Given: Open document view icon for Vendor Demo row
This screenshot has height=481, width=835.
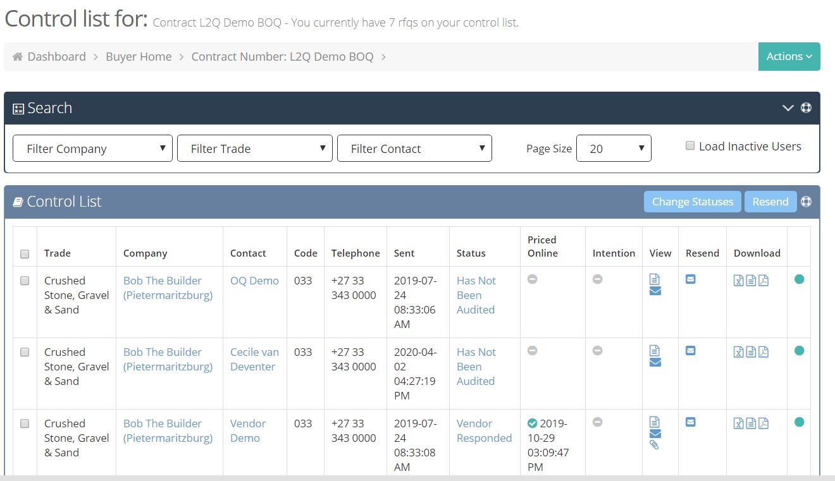Looking at the screenshot, I should point(655,422).
